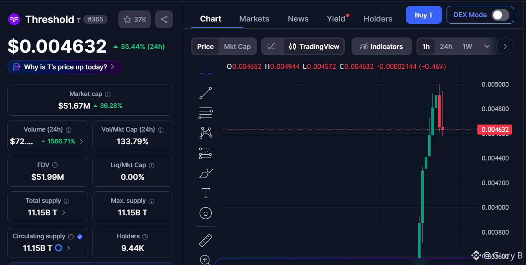This screenshot has width=526, height=265.
Task: Click the 0.005000 price axis label
Action: 495,85
